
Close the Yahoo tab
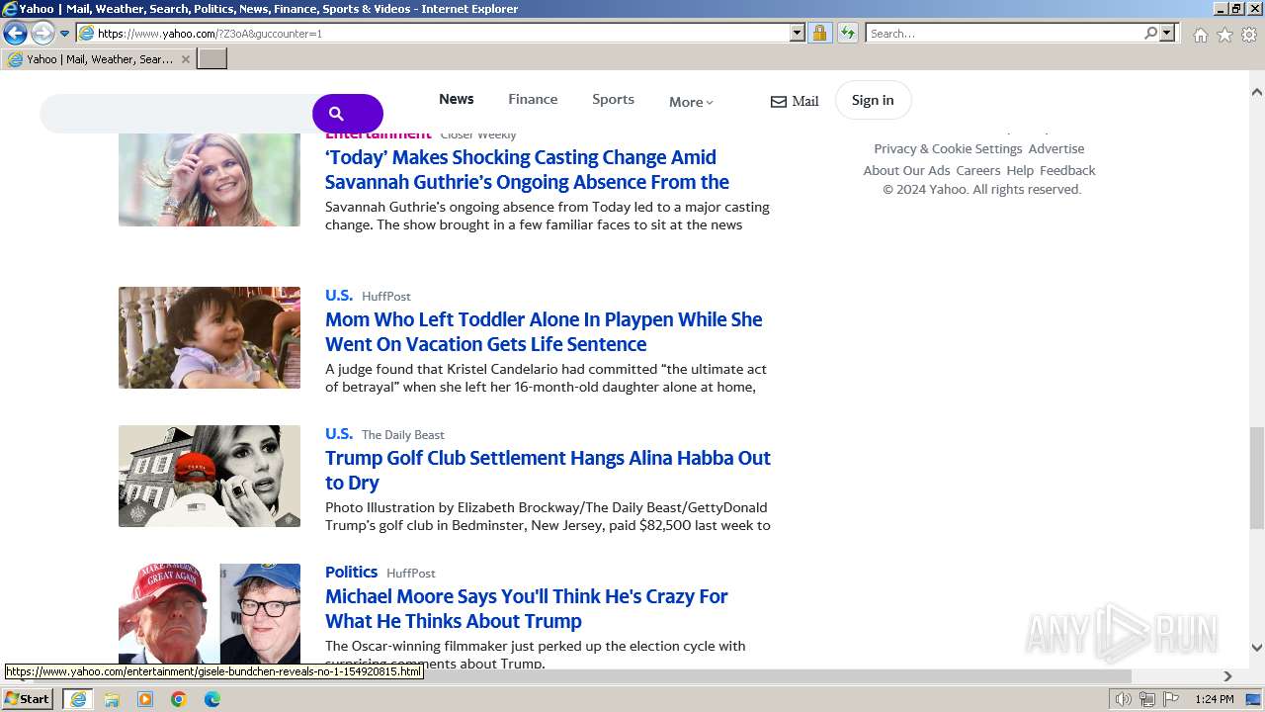point(185,59)
